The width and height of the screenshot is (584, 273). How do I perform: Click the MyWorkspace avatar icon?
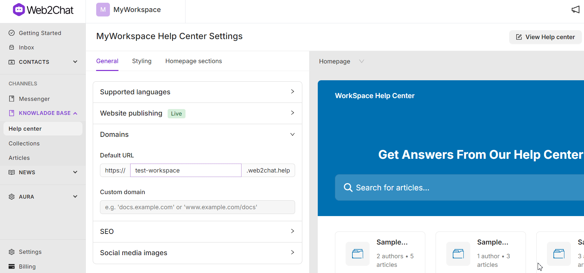[103, 10]
